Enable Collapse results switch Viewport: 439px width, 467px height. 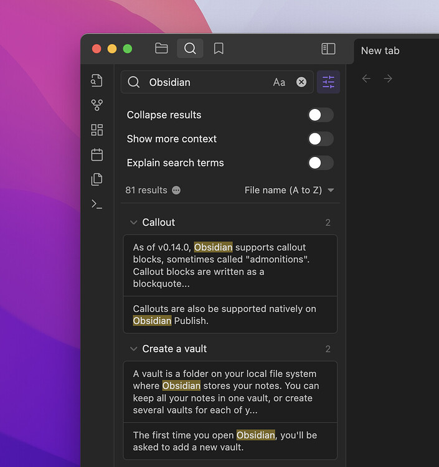tap(321, 115)
